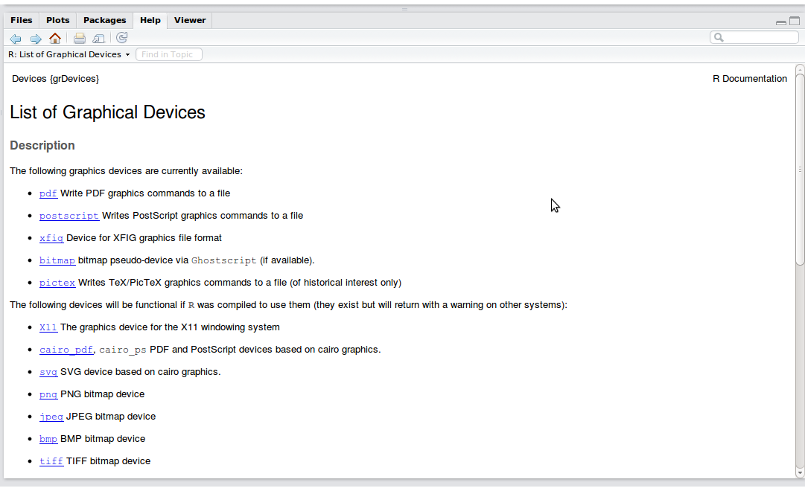This screenshot has width=805, height=491.
Task: Select the Viewer tab
Action: (x=190, y=20)
